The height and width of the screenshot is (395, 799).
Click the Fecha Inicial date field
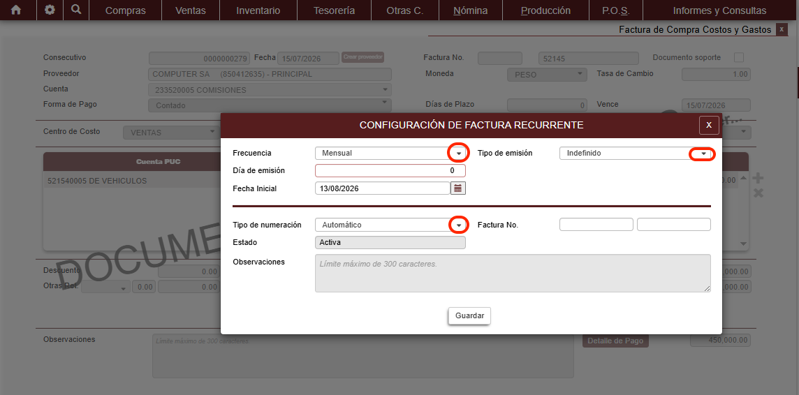point(382,188)
